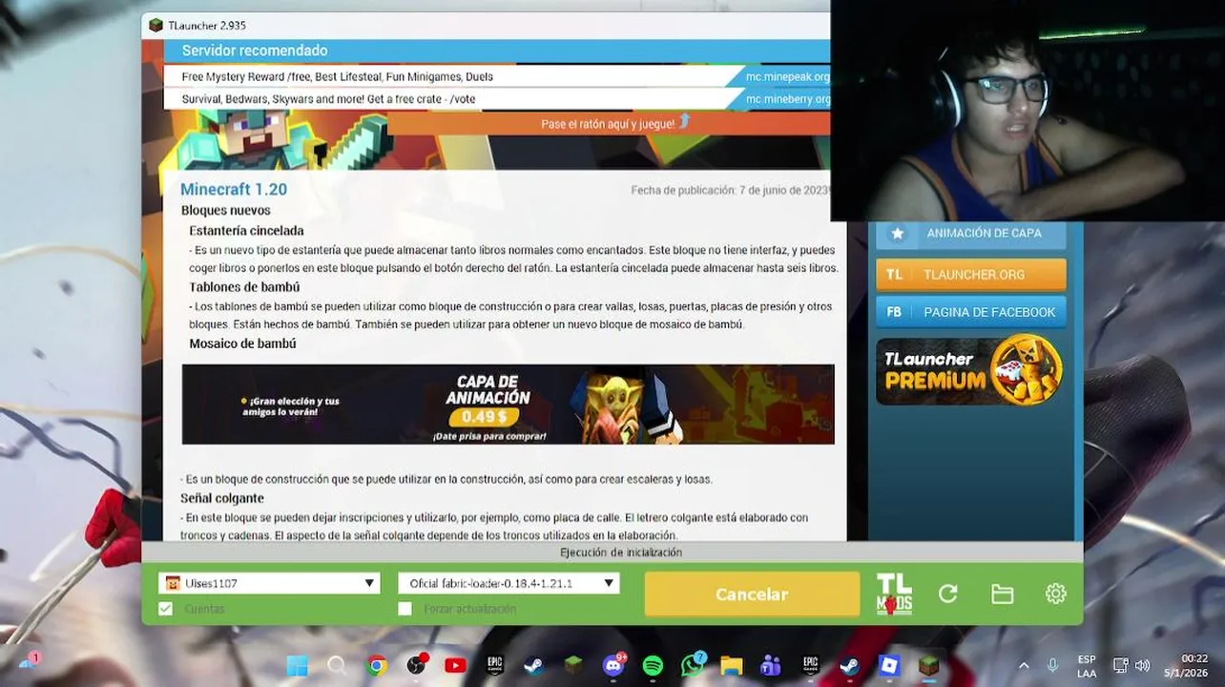The width and height of the screenshot is (1225, 687).
Task: Click the mc.mineberry.org server link
Action: (787, 99)
